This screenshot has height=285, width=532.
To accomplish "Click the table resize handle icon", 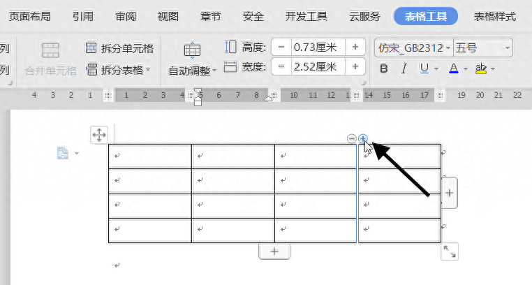I will coord(450,251).
